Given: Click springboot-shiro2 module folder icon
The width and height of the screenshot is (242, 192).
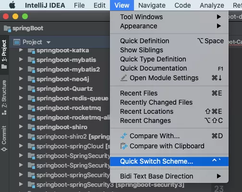Looking at the screenshot, I should (x=31, y=137).
